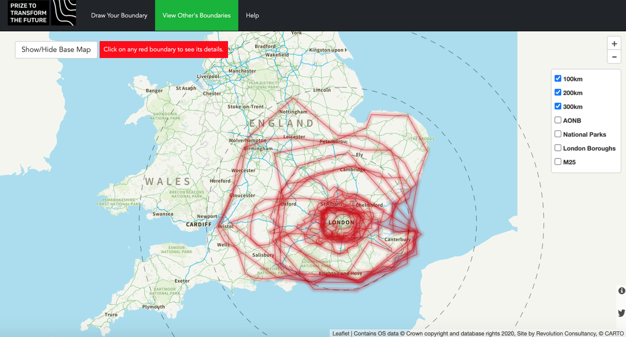Toggle the Show/Hide Base Map button
This screenshot has height=337, width=626.
pyautogui.click(x=56, y=50)
